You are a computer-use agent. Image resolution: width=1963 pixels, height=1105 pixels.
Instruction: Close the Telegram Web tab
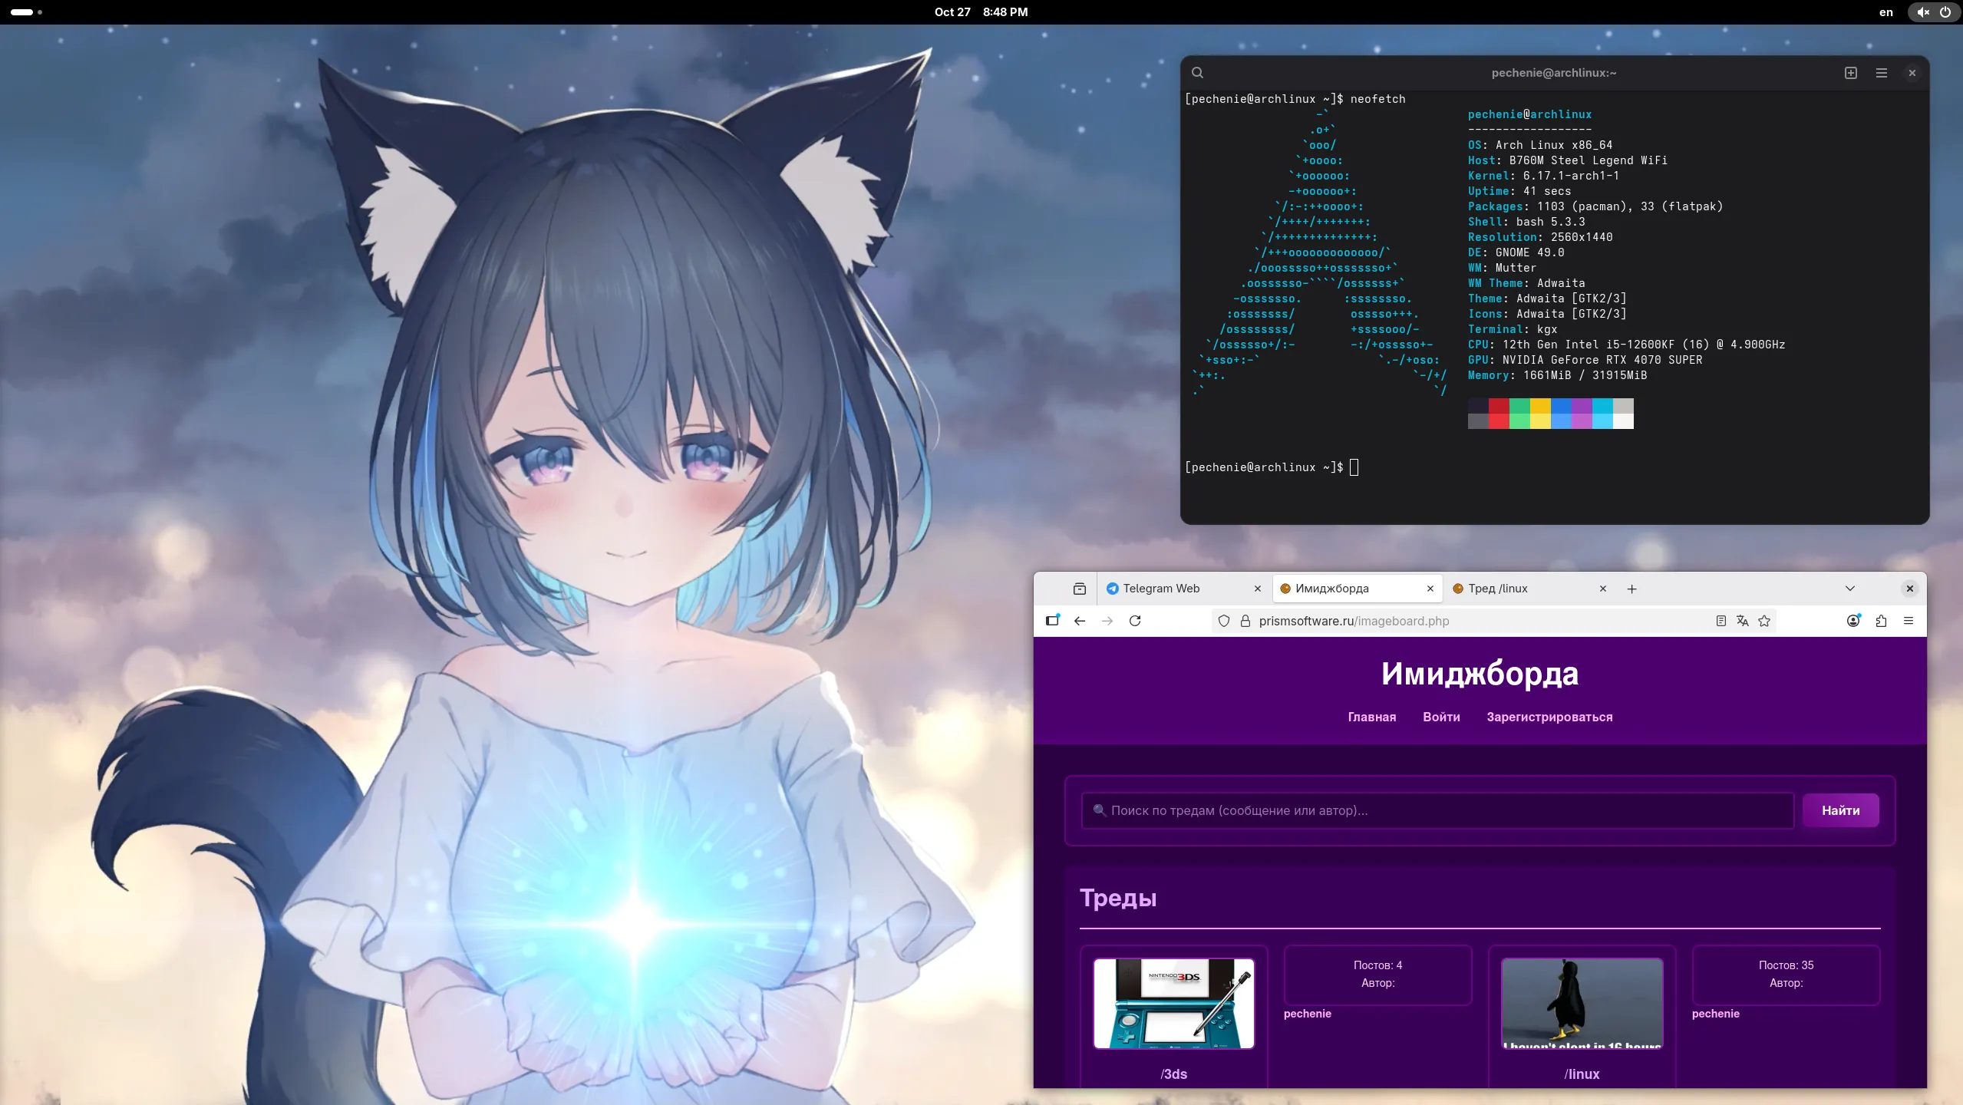(1257, 589)
